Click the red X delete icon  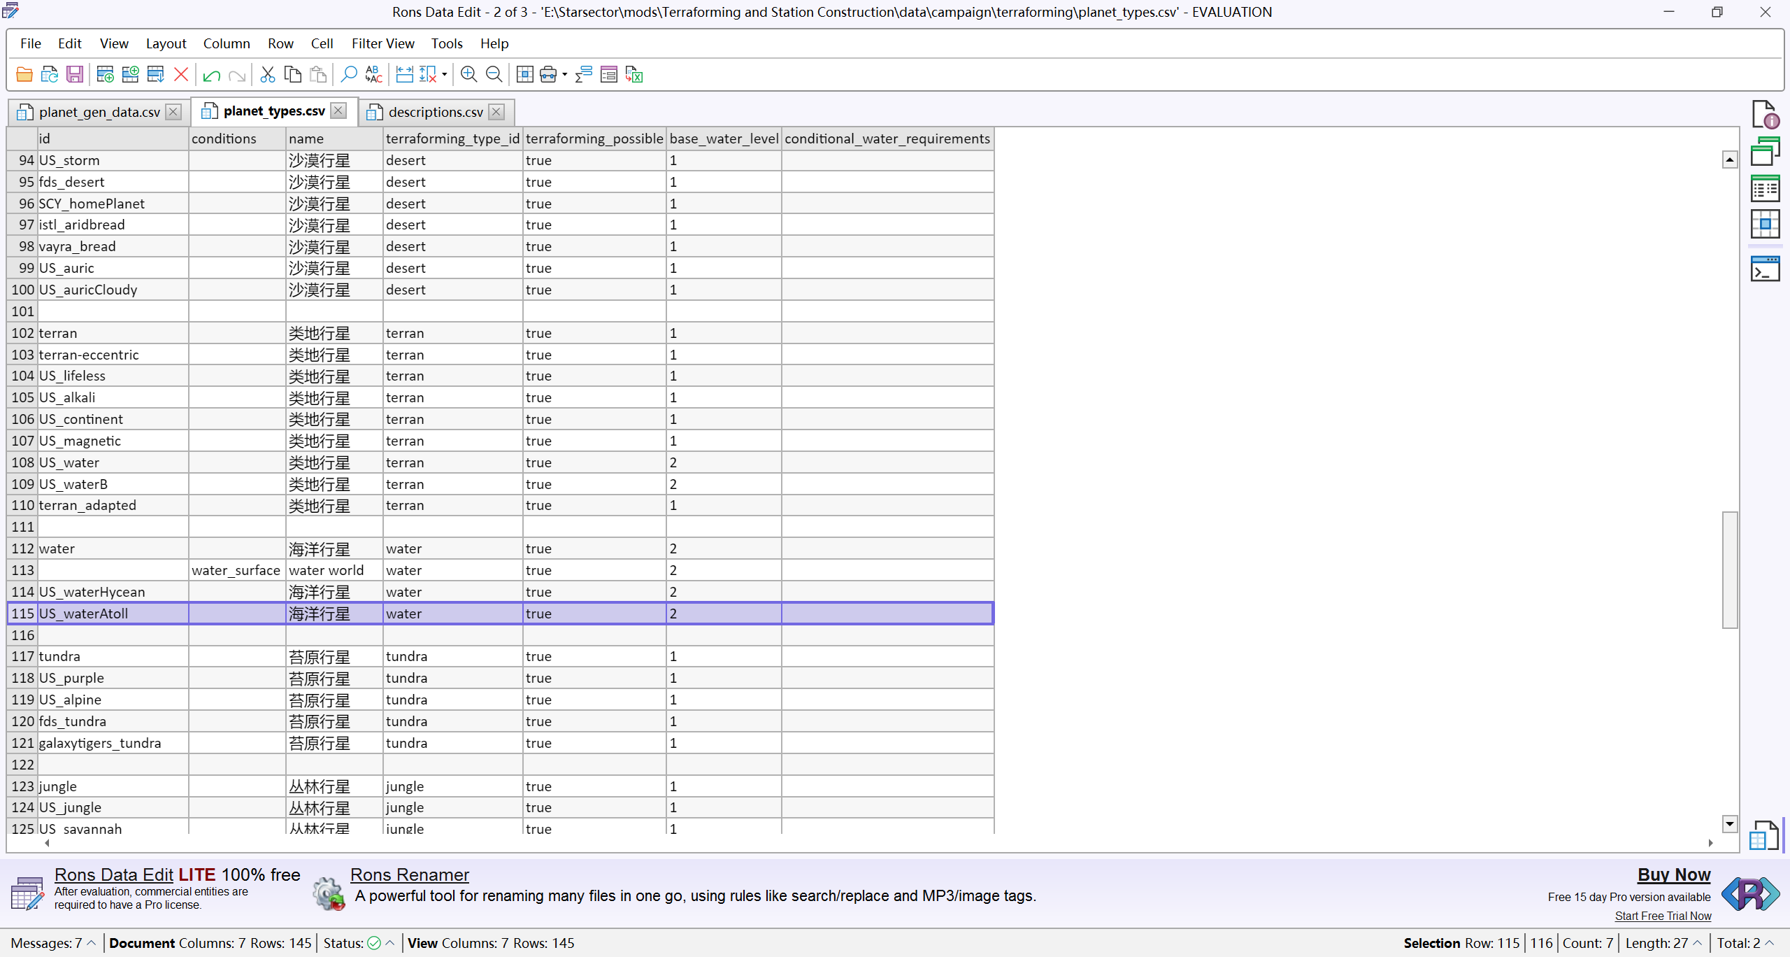[x=181, y=74]
